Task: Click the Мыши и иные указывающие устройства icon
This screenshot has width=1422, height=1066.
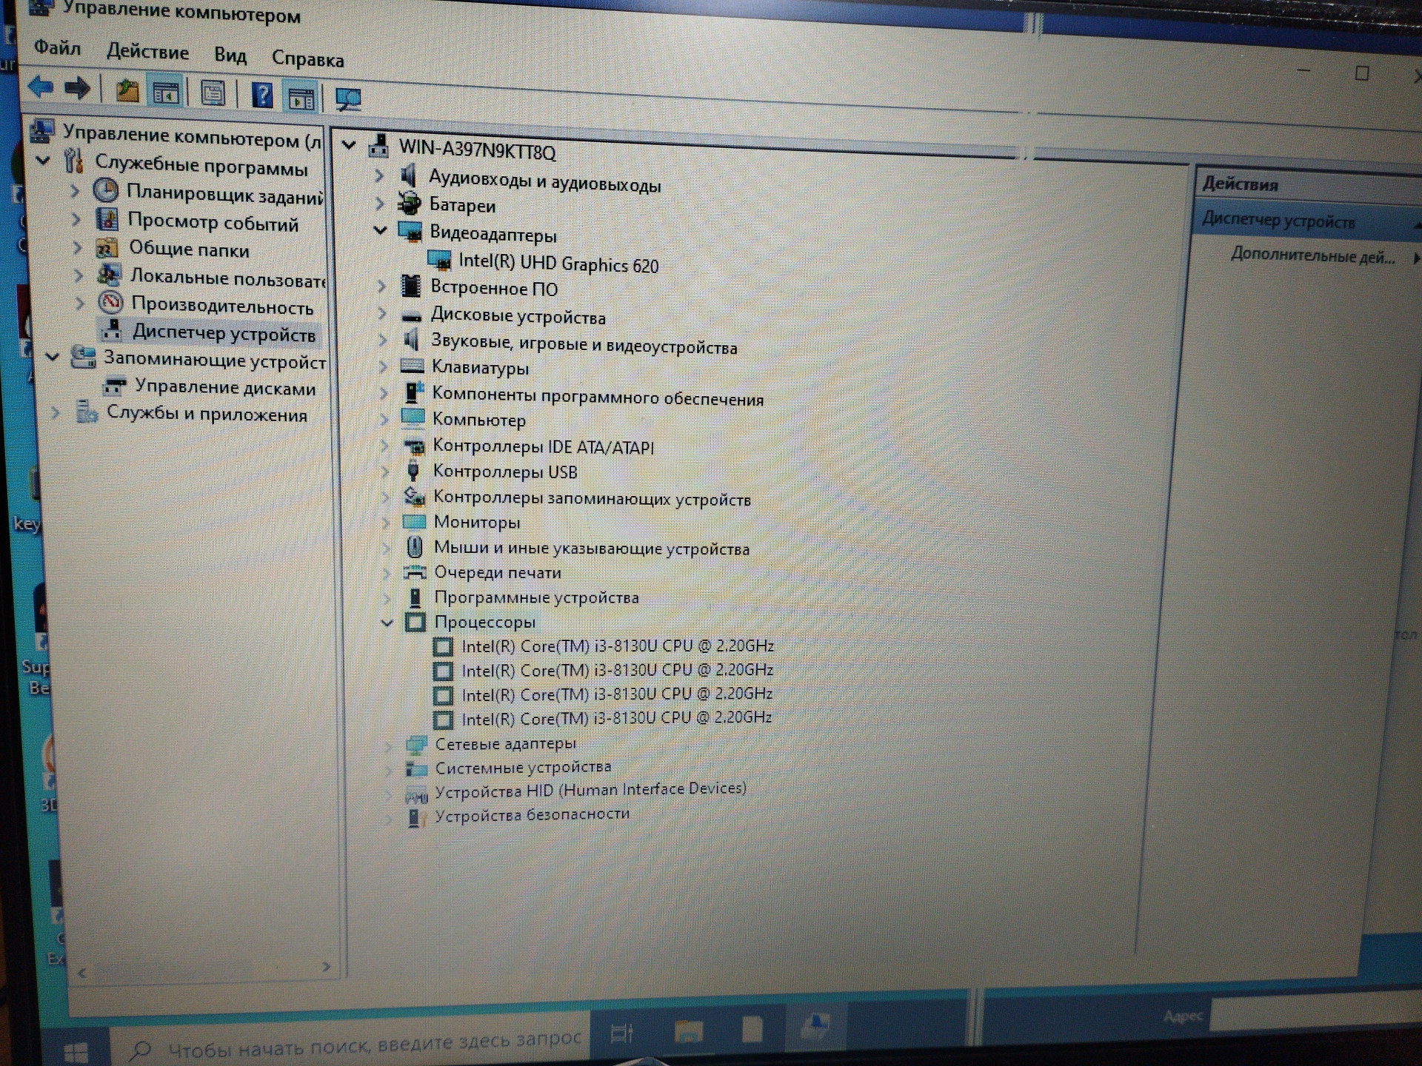Action: tap(415, 547)
